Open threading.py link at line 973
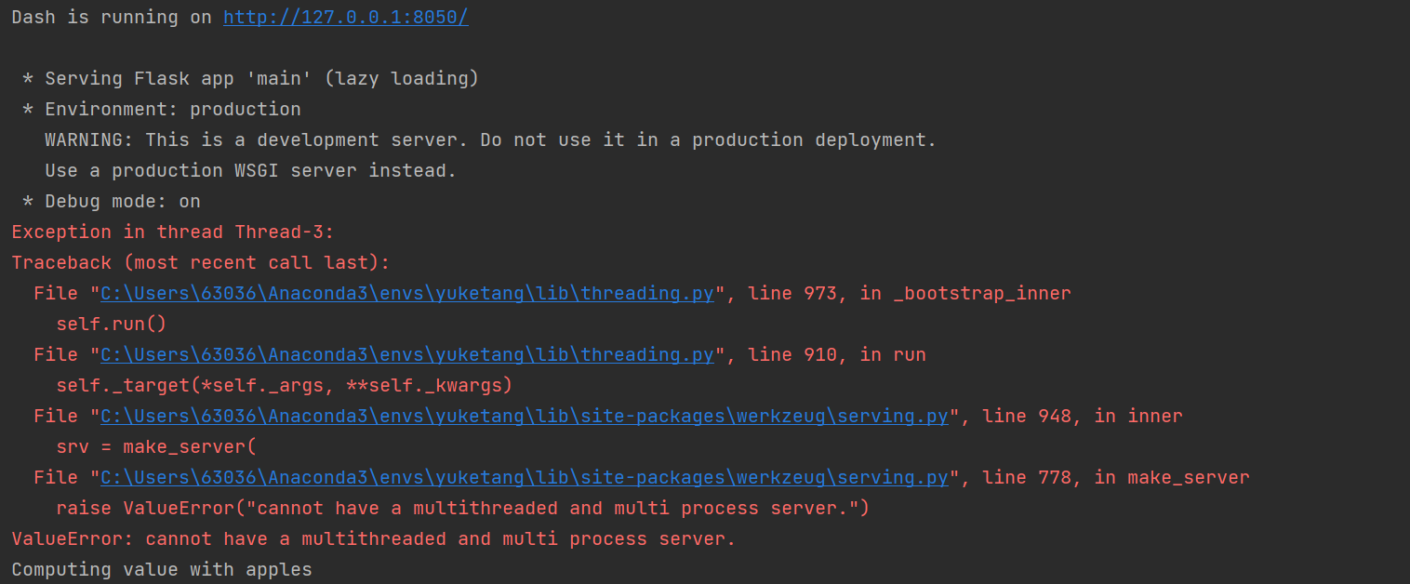The image size is (1410, 584). [x=407, y=294]
